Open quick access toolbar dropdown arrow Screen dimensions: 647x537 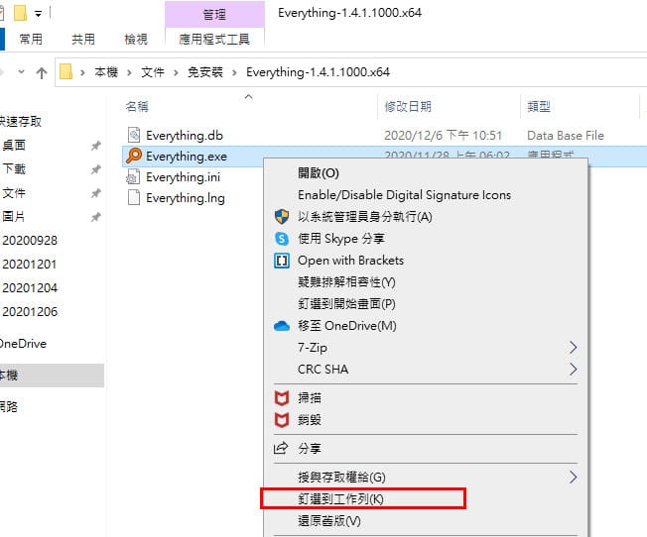[x=38, y=14]
